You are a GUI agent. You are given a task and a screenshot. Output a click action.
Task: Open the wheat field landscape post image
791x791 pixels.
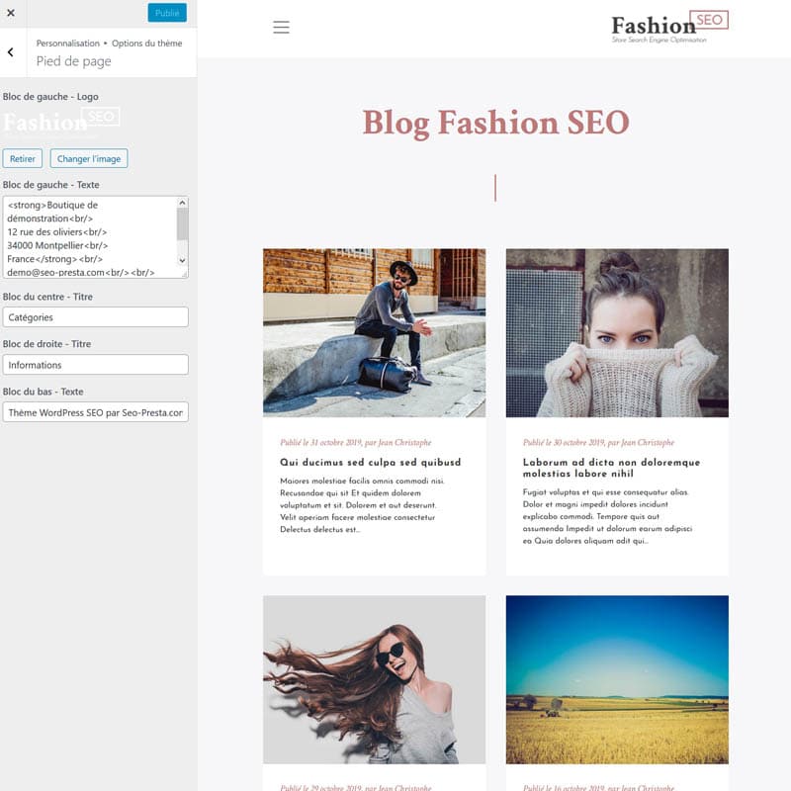(617, 679)
